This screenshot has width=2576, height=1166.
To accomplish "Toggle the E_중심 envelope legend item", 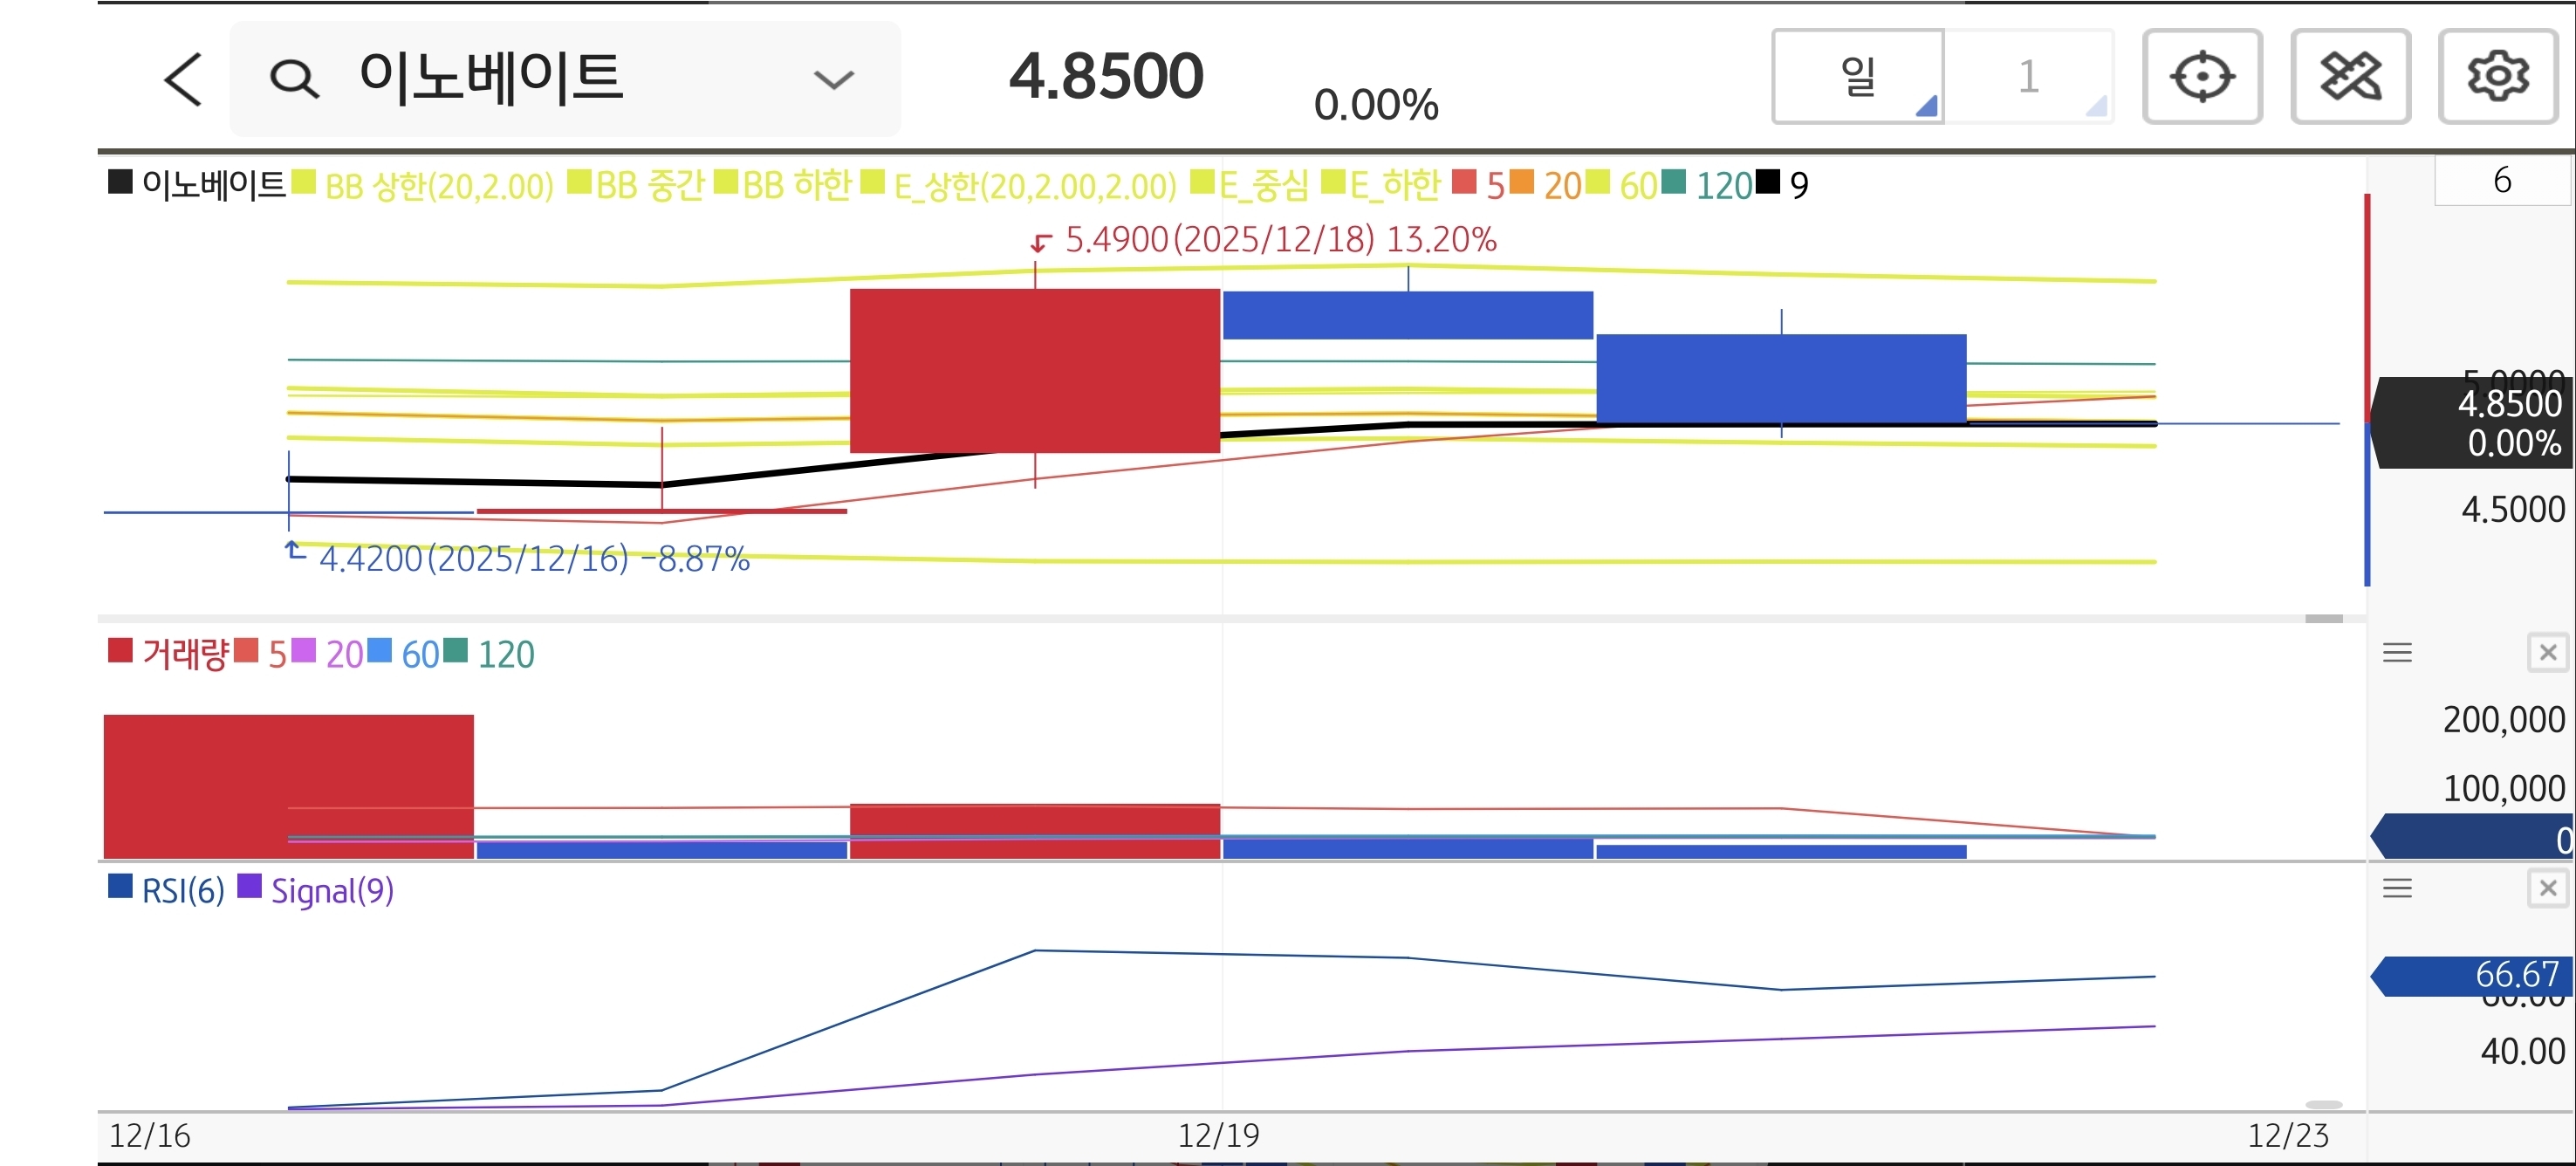I will click(x=1262, y=185).
